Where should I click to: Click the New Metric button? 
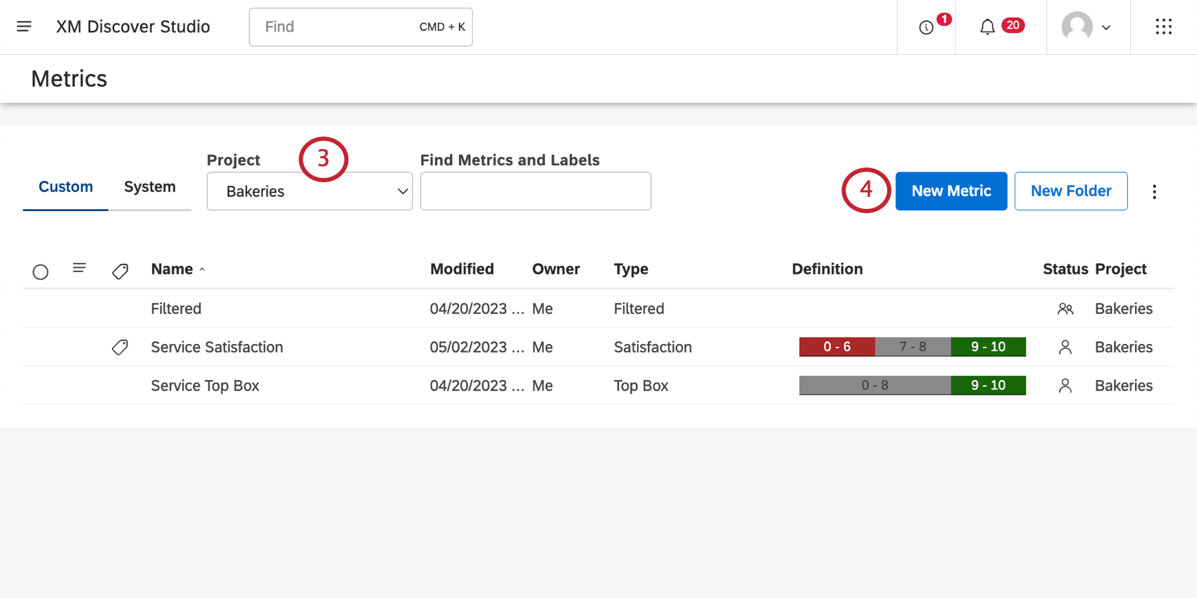click(x=951, y=191)
